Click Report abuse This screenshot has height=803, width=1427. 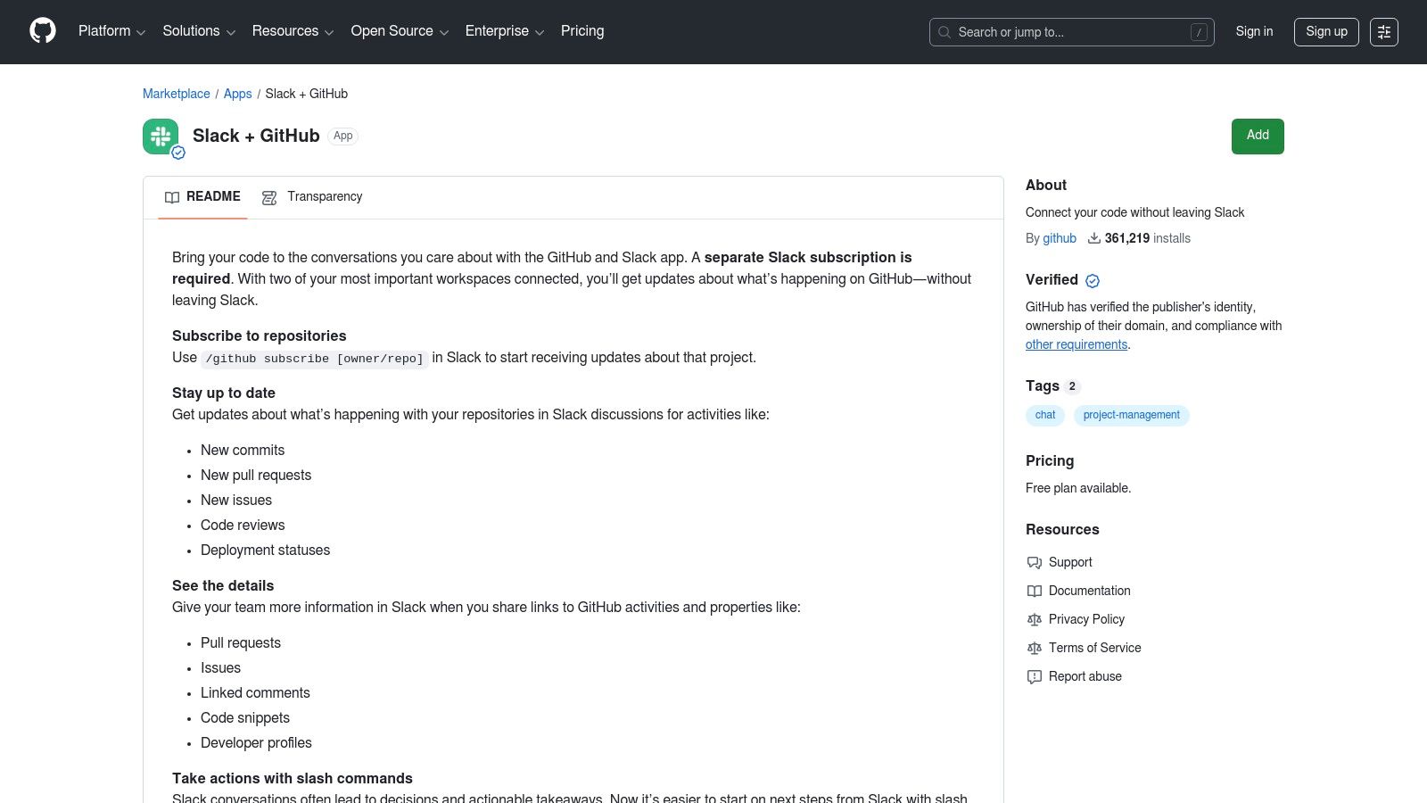click(1085, 676)
